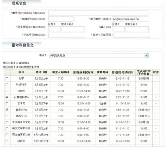
Task: Click the Mobile number input field
Action: click(66, 35)
